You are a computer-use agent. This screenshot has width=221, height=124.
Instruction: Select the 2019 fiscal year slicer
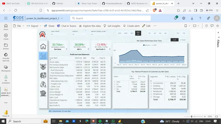tap(120, 33)
